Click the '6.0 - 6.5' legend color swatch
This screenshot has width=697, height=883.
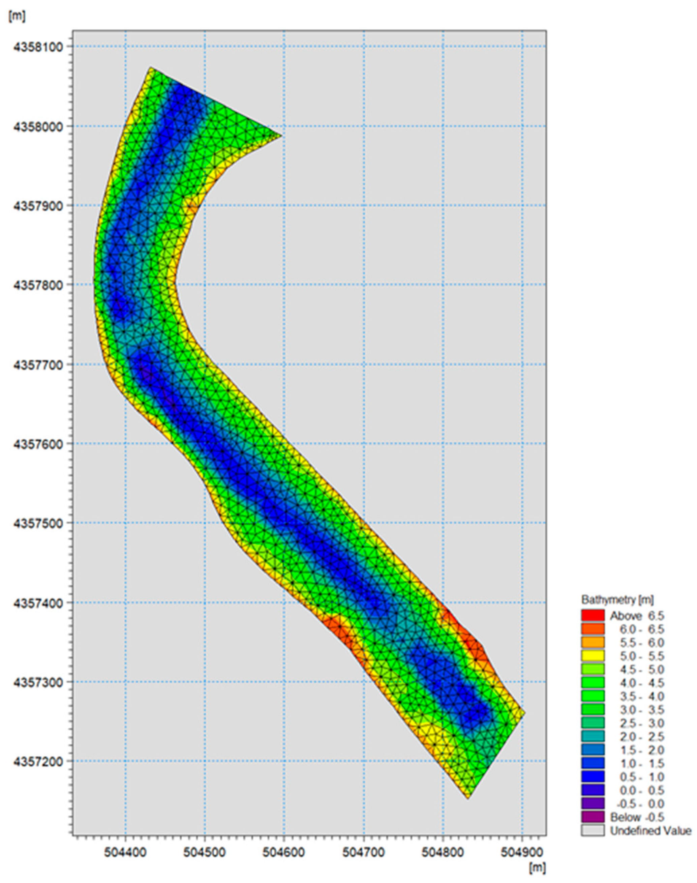(x=593, y=629)
